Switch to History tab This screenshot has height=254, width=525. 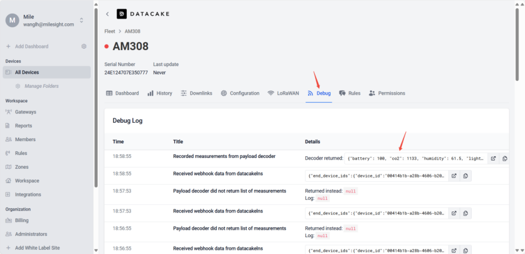tap(159, 93)
